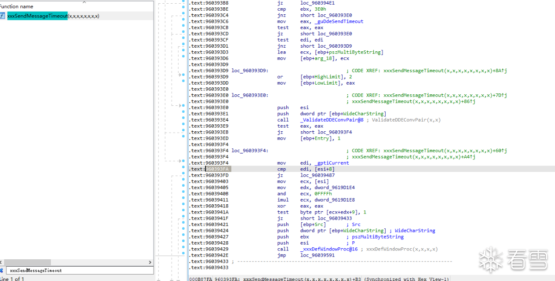Click the _guDdeSendTimeout operand
Screen dimensions: 555x281
pos(339,21)
